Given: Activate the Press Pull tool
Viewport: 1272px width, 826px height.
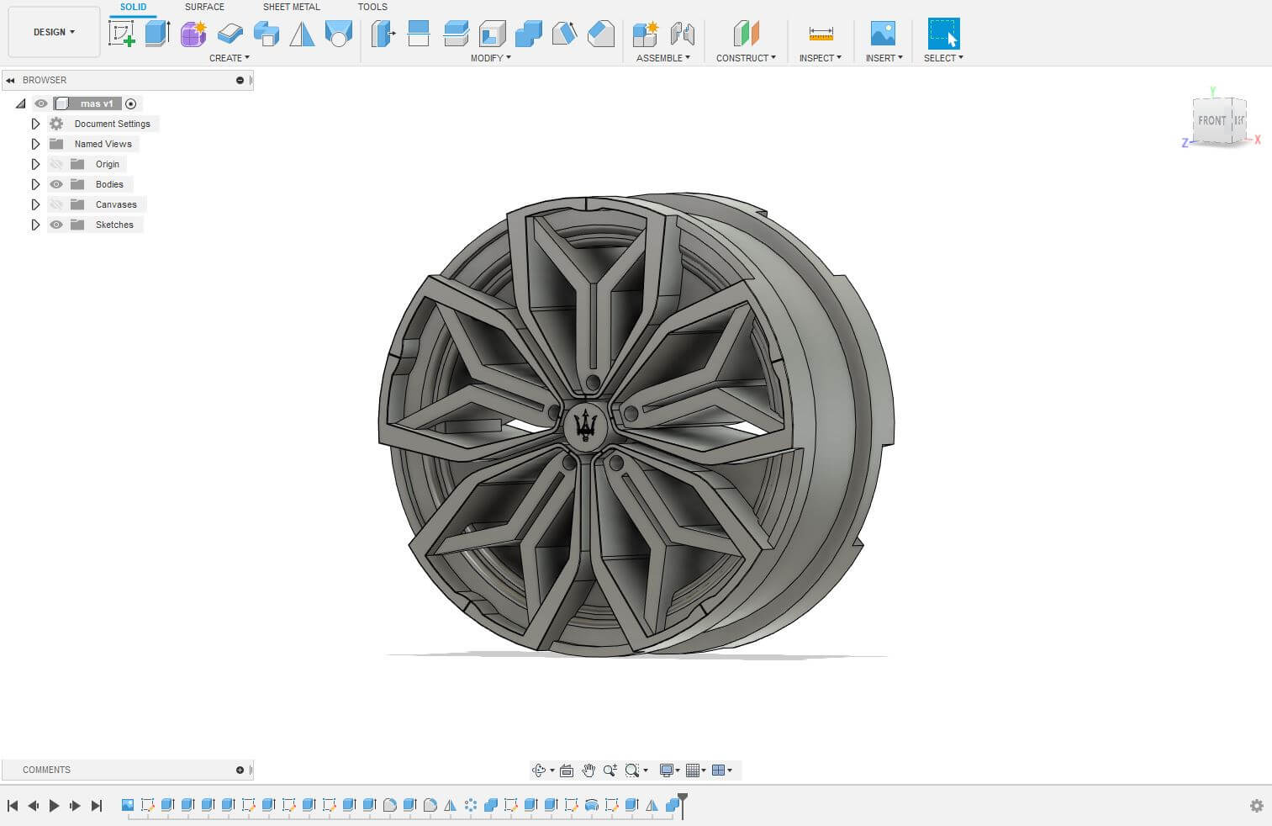Looking at the screenshot, I should coord(383,34).
